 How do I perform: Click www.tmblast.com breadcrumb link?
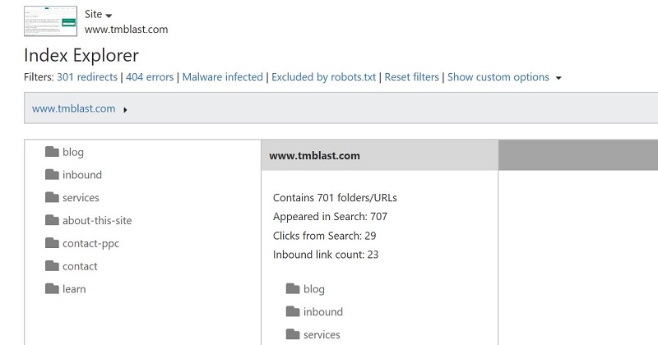pyautogui.click(x=74, y=108)
